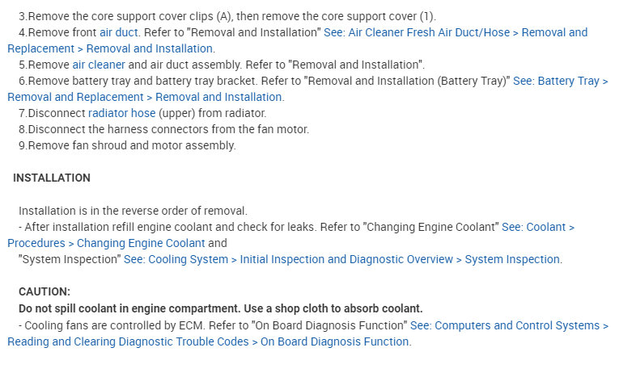Open the Air Cleaner Fresh Air Duct/Hose reference link

point(455,32)
